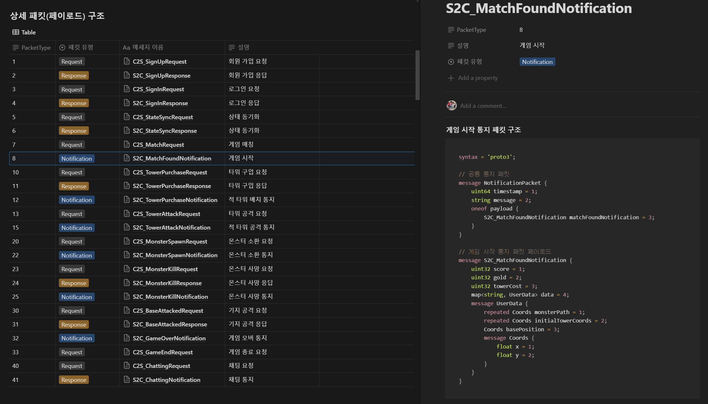
Task: Click the page icon of C2S_StateSyncRequest
Action: coord(127,117)
